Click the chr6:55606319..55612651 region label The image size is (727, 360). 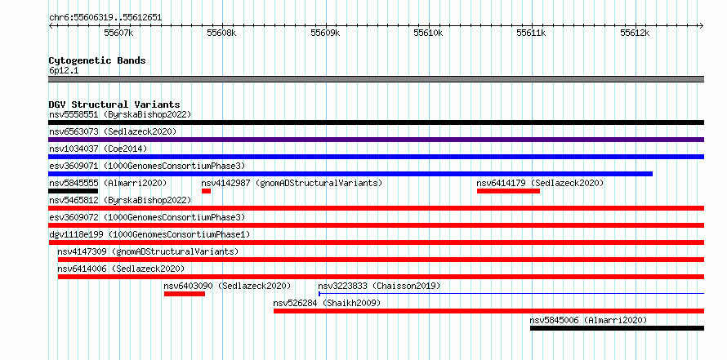click(105, 18)
